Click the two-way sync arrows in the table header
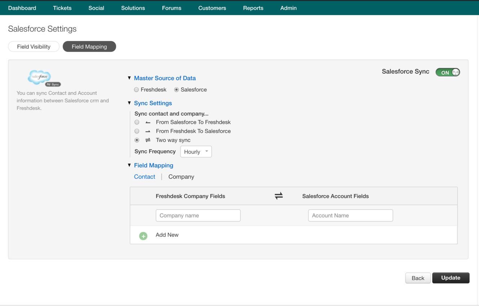This screenshot has height=306, width=479. 279,195
